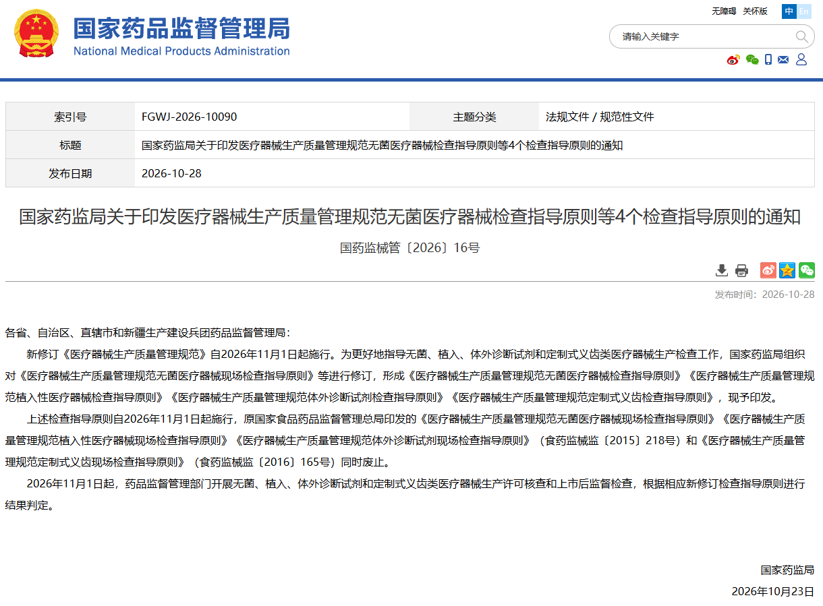Click the 国家药品监督管理局 site title
Viewport: 823px width, 606px height.
point(181,28)
